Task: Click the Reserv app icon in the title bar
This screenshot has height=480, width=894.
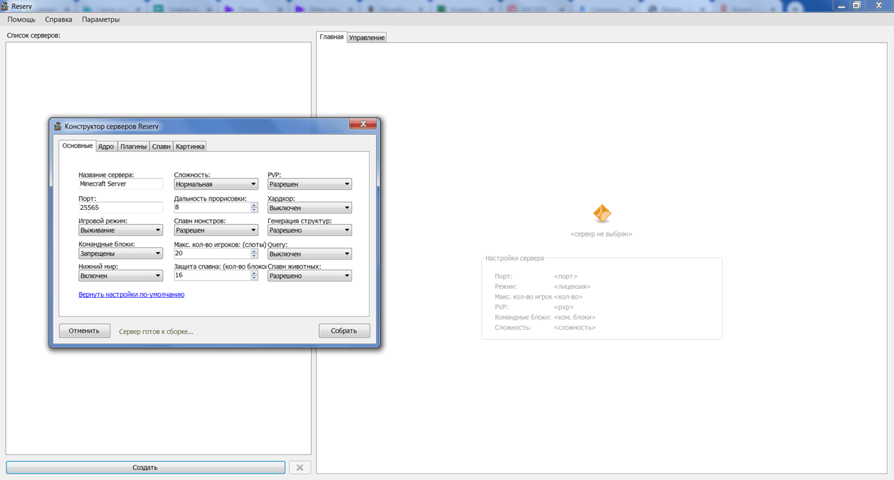Action: pyautogui.click(x=5, y=6)
